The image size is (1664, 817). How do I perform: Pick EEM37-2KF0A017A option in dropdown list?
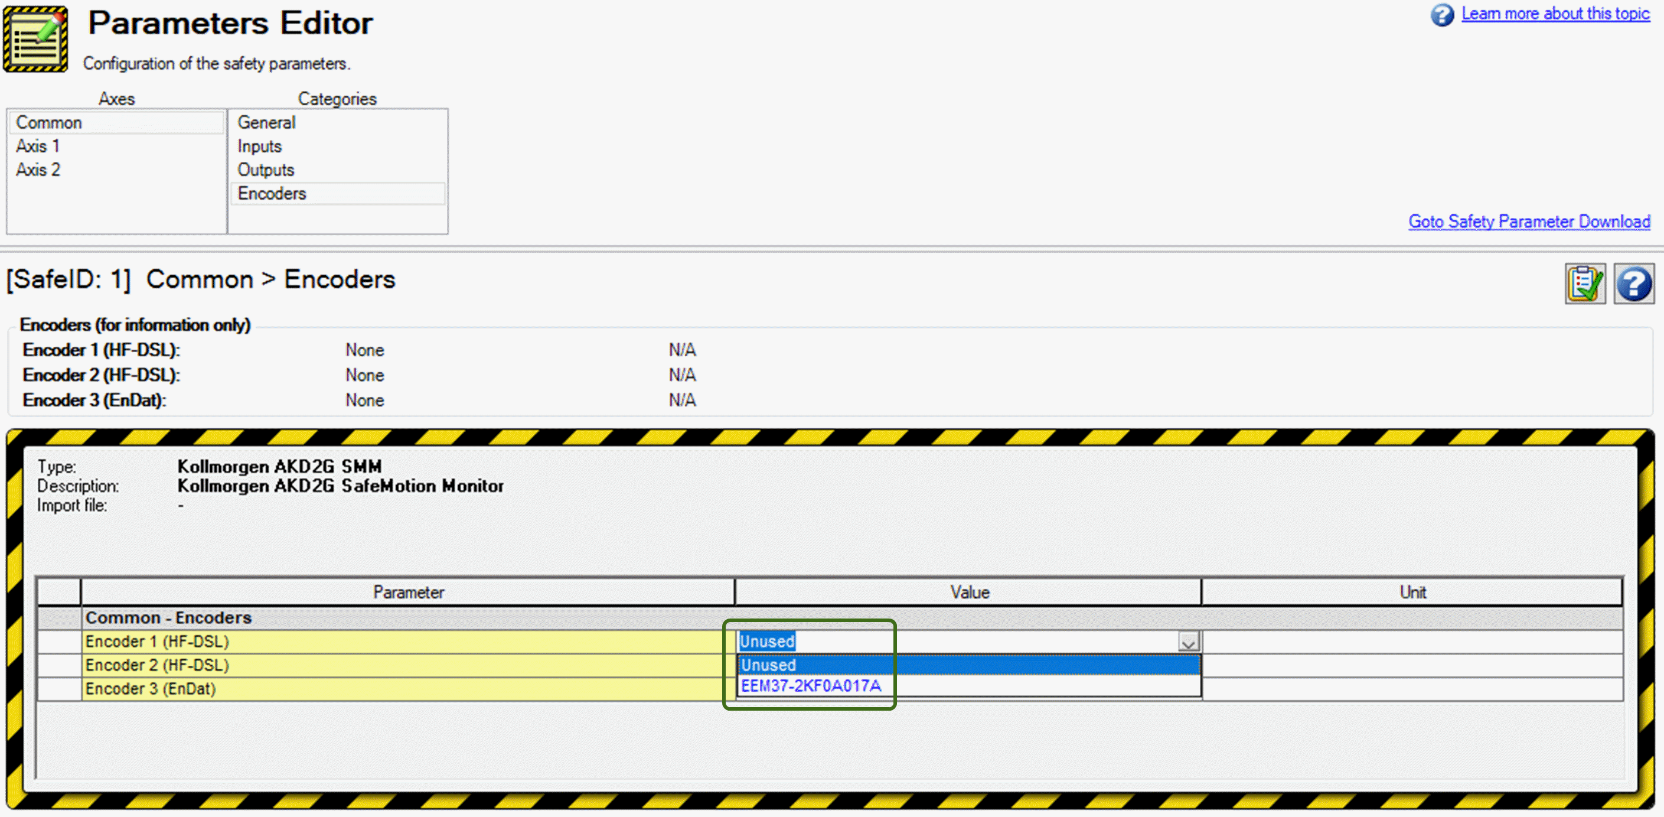(x=968, y=686)
